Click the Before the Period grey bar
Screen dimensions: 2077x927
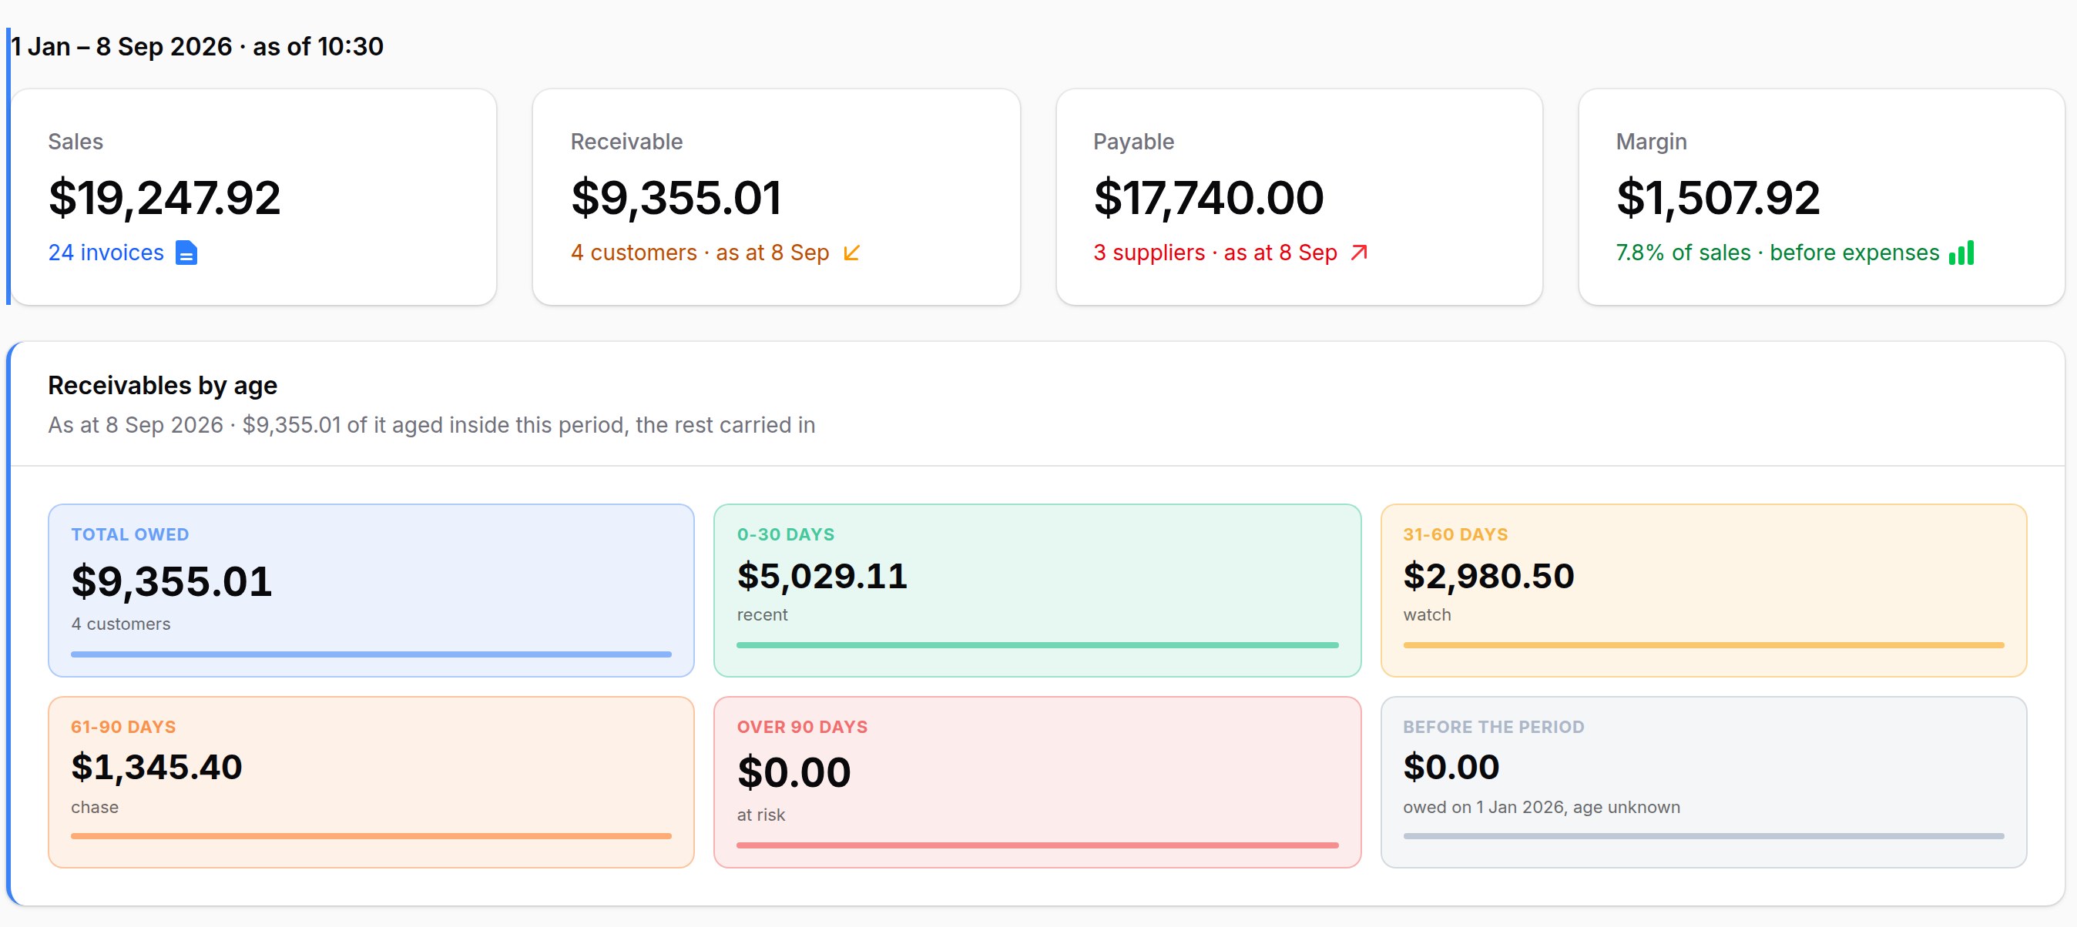click(1703, 837)
